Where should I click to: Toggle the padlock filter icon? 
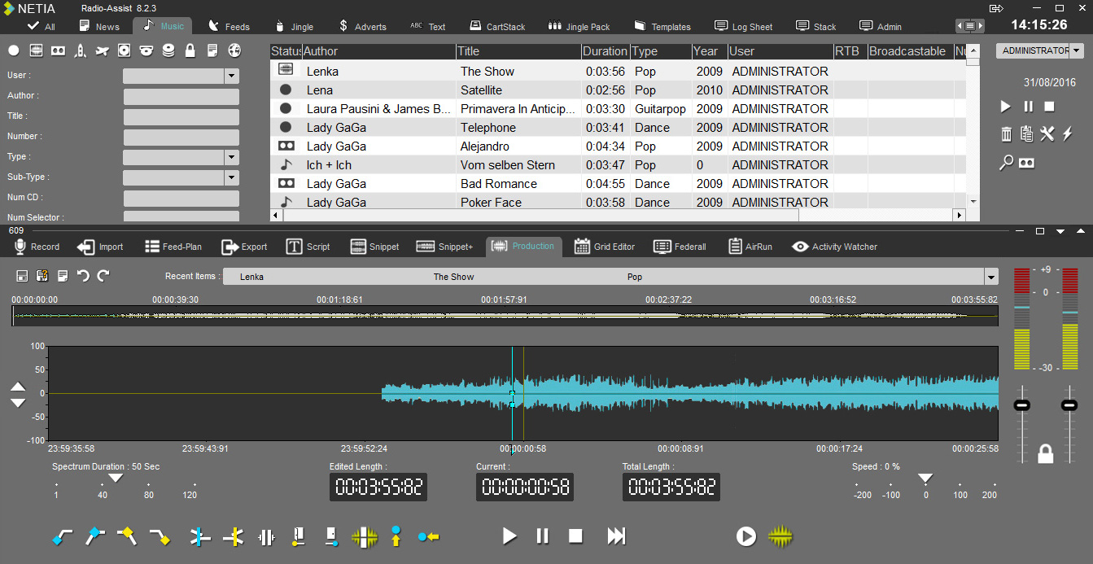[x=190, y=51]
